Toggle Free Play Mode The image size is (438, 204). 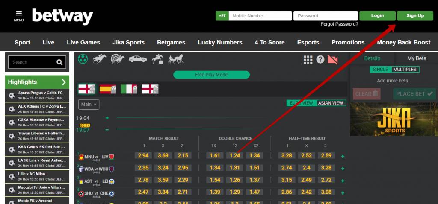pos(211,75)
